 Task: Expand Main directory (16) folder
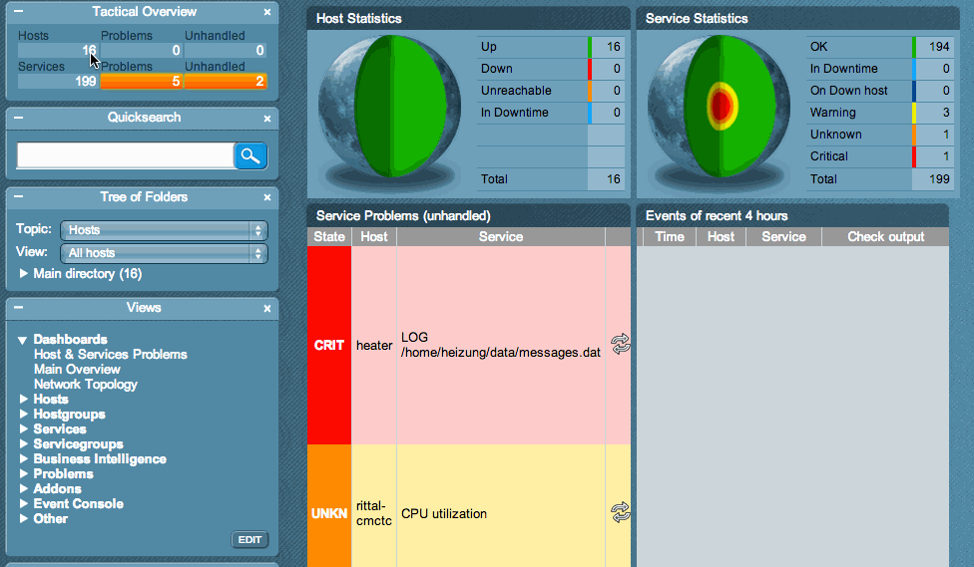pos(24,274)
